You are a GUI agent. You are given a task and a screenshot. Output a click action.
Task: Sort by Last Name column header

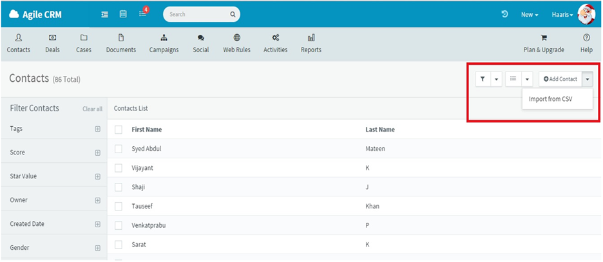click(x=380, y=129)
